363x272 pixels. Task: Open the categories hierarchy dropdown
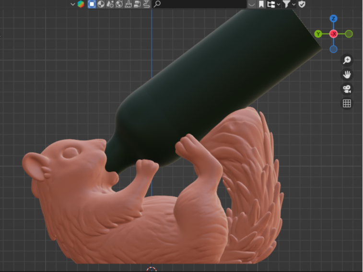(273, 4)
